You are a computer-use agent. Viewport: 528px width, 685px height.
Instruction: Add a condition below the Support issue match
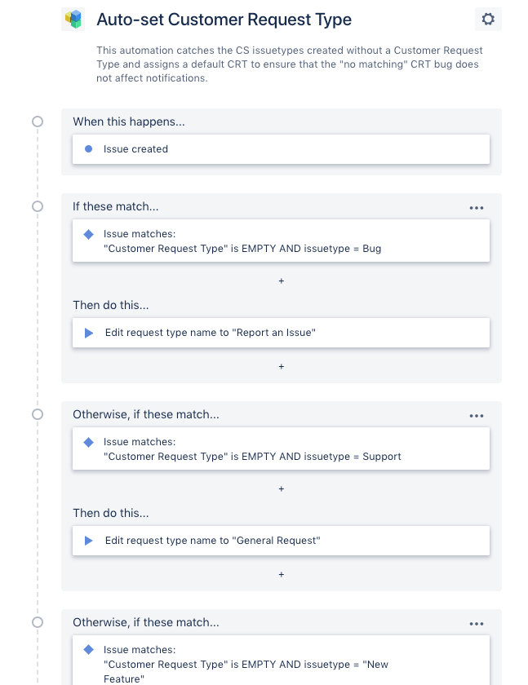[x=282, y=488]
